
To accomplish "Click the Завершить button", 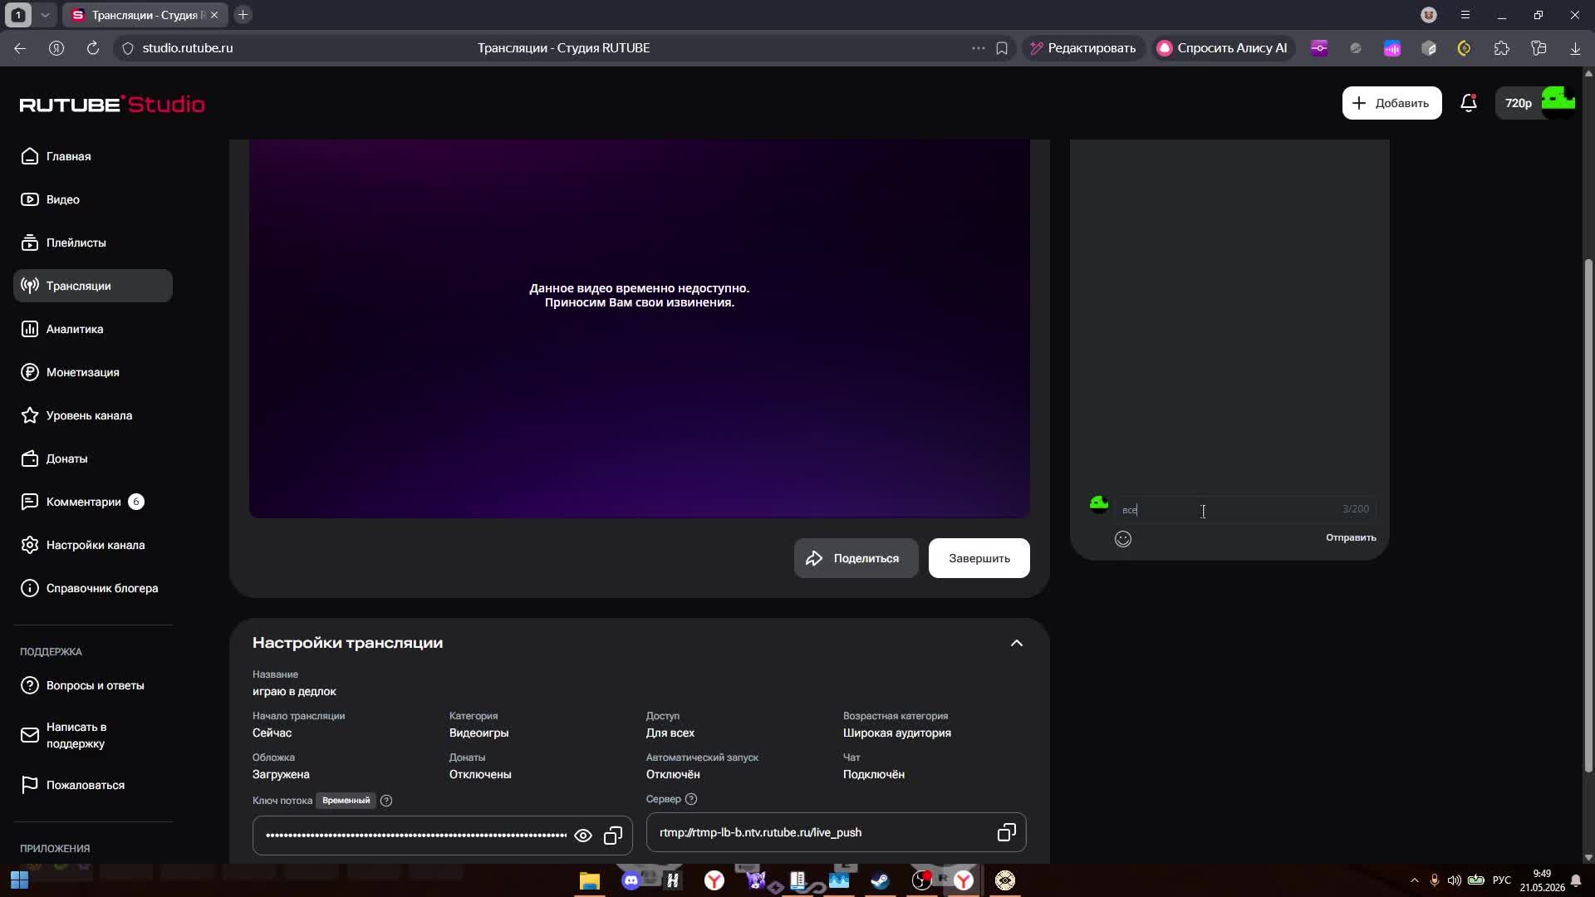I will pyautogui.click(x=979, y=558).
